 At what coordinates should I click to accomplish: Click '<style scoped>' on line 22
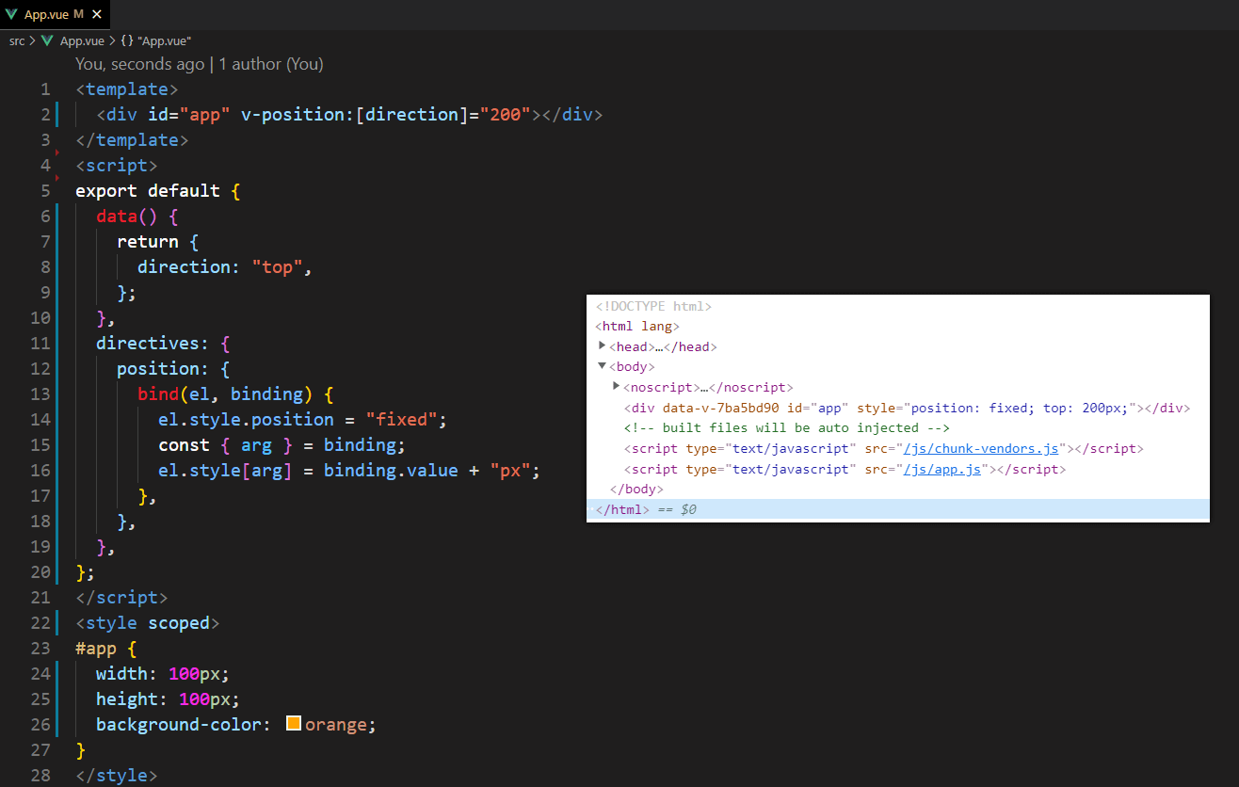pyautogui.click(x=148, y=623)
